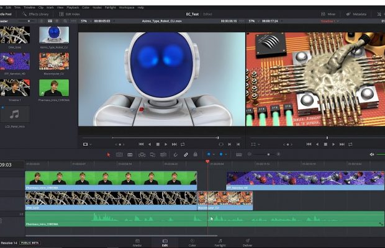Toggle the timeline link chain icon
385x248 pixels.
186,154
